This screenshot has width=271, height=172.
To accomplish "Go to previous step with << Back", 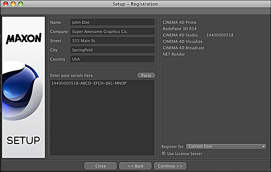I will pyautogui.click(x=135, y=166).
